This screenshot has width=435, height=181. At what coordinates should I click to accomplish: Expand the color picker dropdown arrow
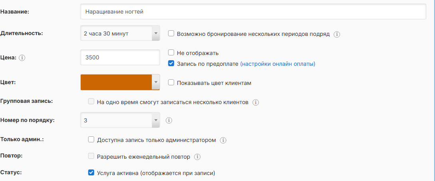point(156,82)
